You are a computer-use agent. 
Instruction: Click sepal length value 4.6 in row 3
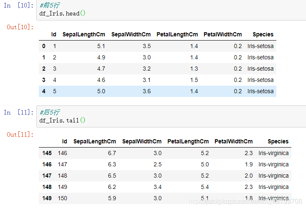coord(101,80)
